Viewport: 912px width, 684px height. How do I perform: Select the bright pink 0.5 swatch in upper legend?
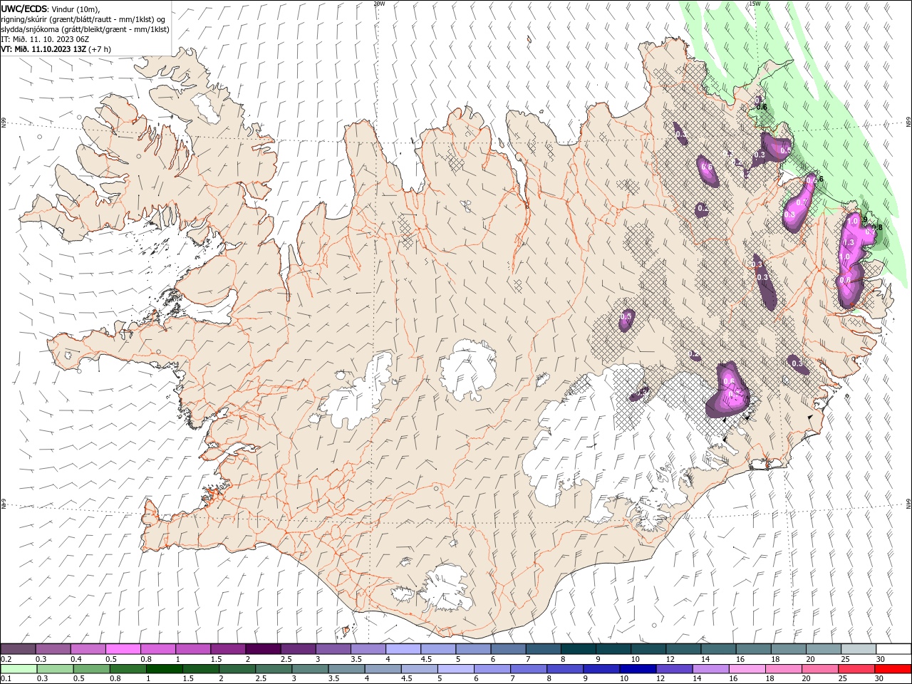[123, 649]
